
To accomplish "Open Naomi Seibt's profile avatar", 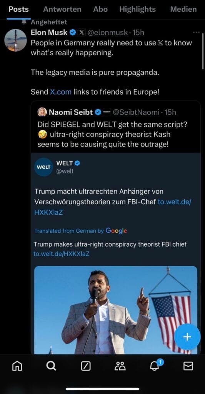I will [42, 112].
